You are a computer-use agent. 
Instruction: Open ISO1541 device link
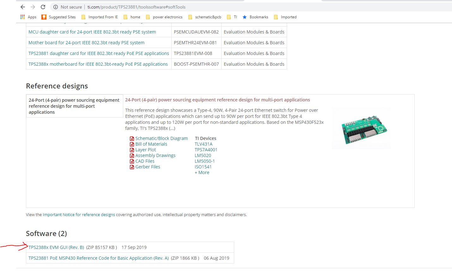click(x=203, y=167)
